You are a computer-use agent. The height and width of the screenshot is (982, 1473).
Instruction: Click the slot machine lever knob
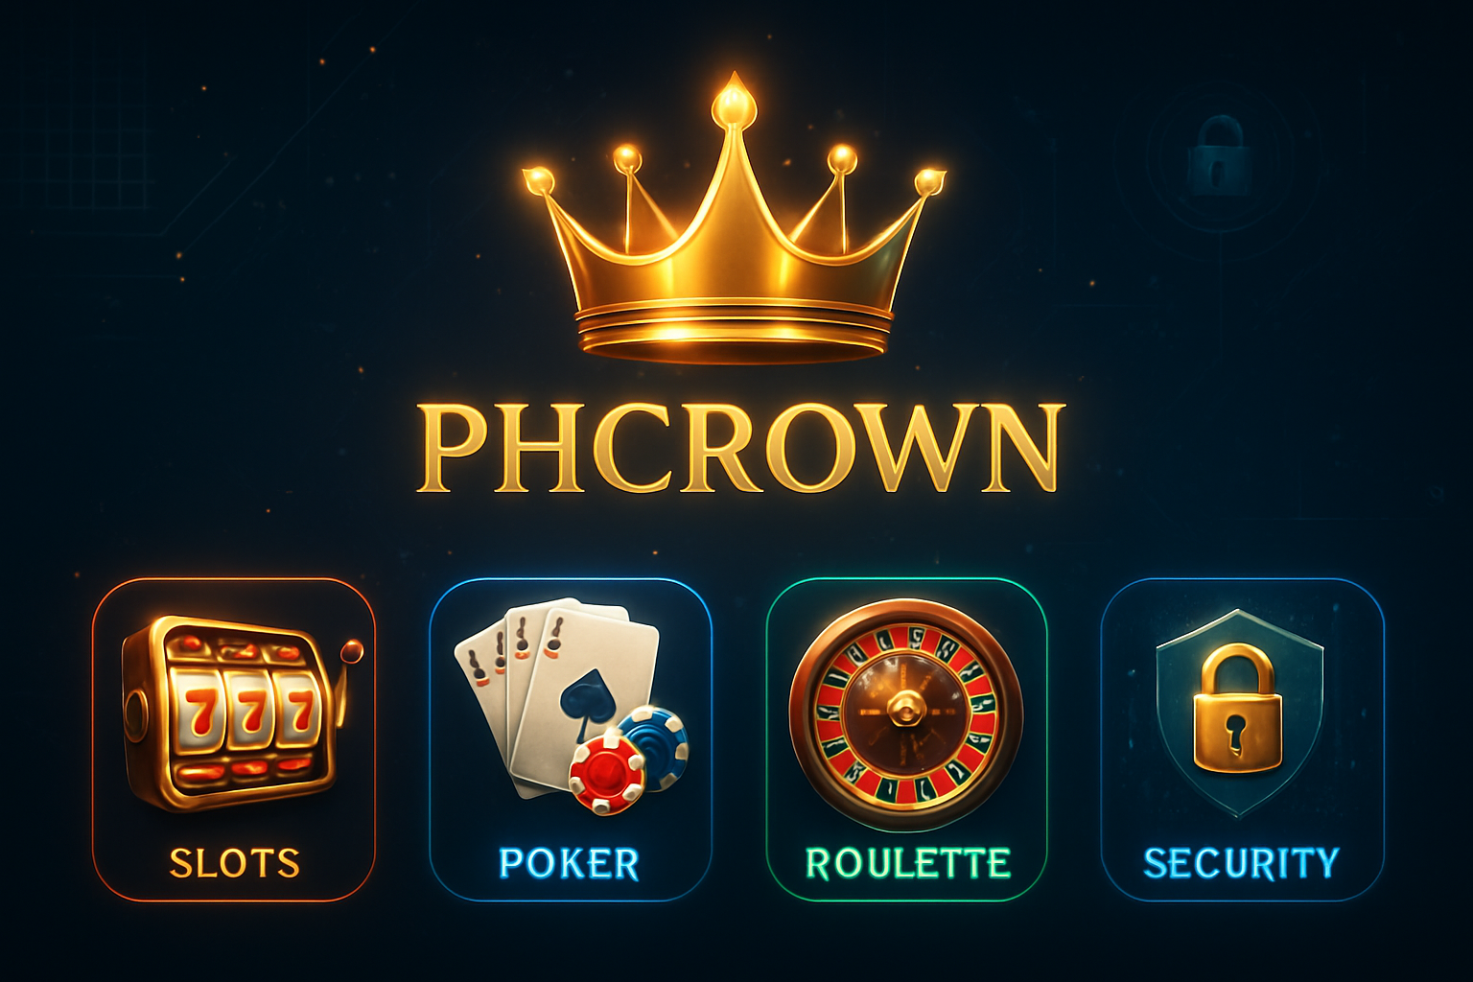pyautogui.click(x=353, y=650)
